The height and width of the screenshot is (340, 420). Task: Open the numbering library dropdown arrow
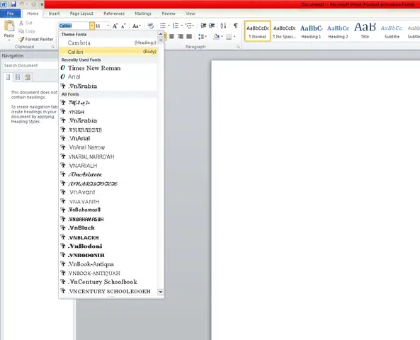tap(181, 25)
